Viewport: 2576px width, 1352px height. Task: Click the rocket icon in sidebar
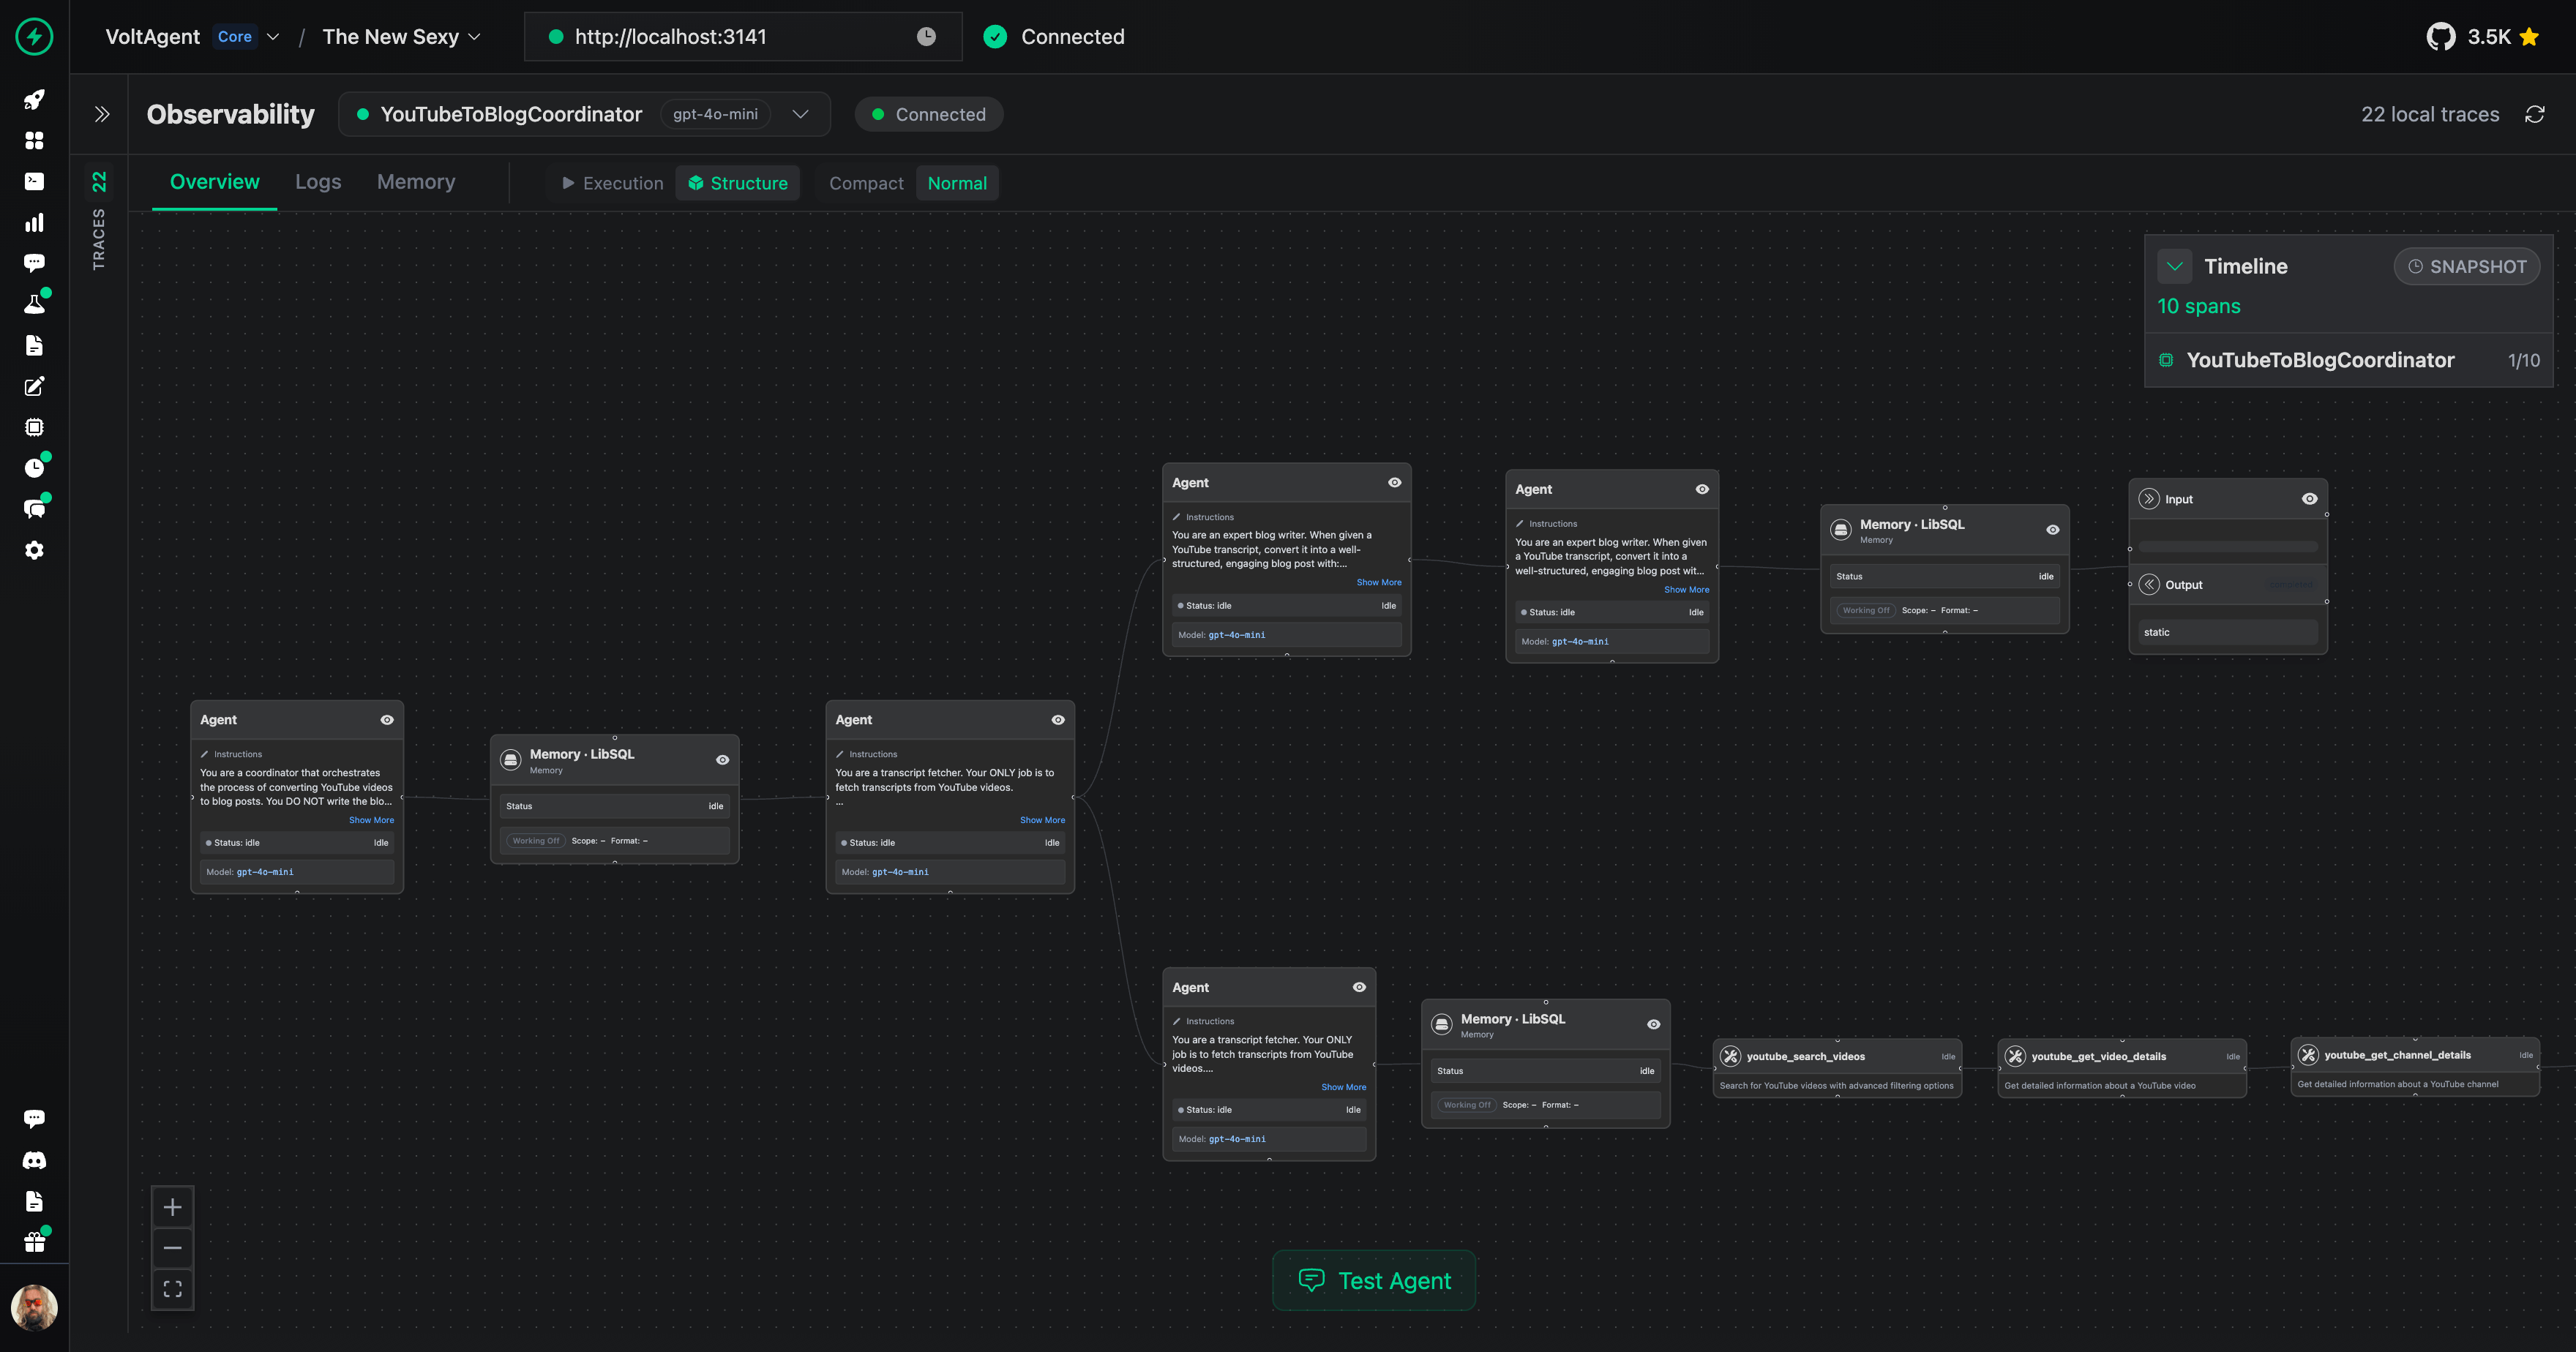(x=34, y=99)
